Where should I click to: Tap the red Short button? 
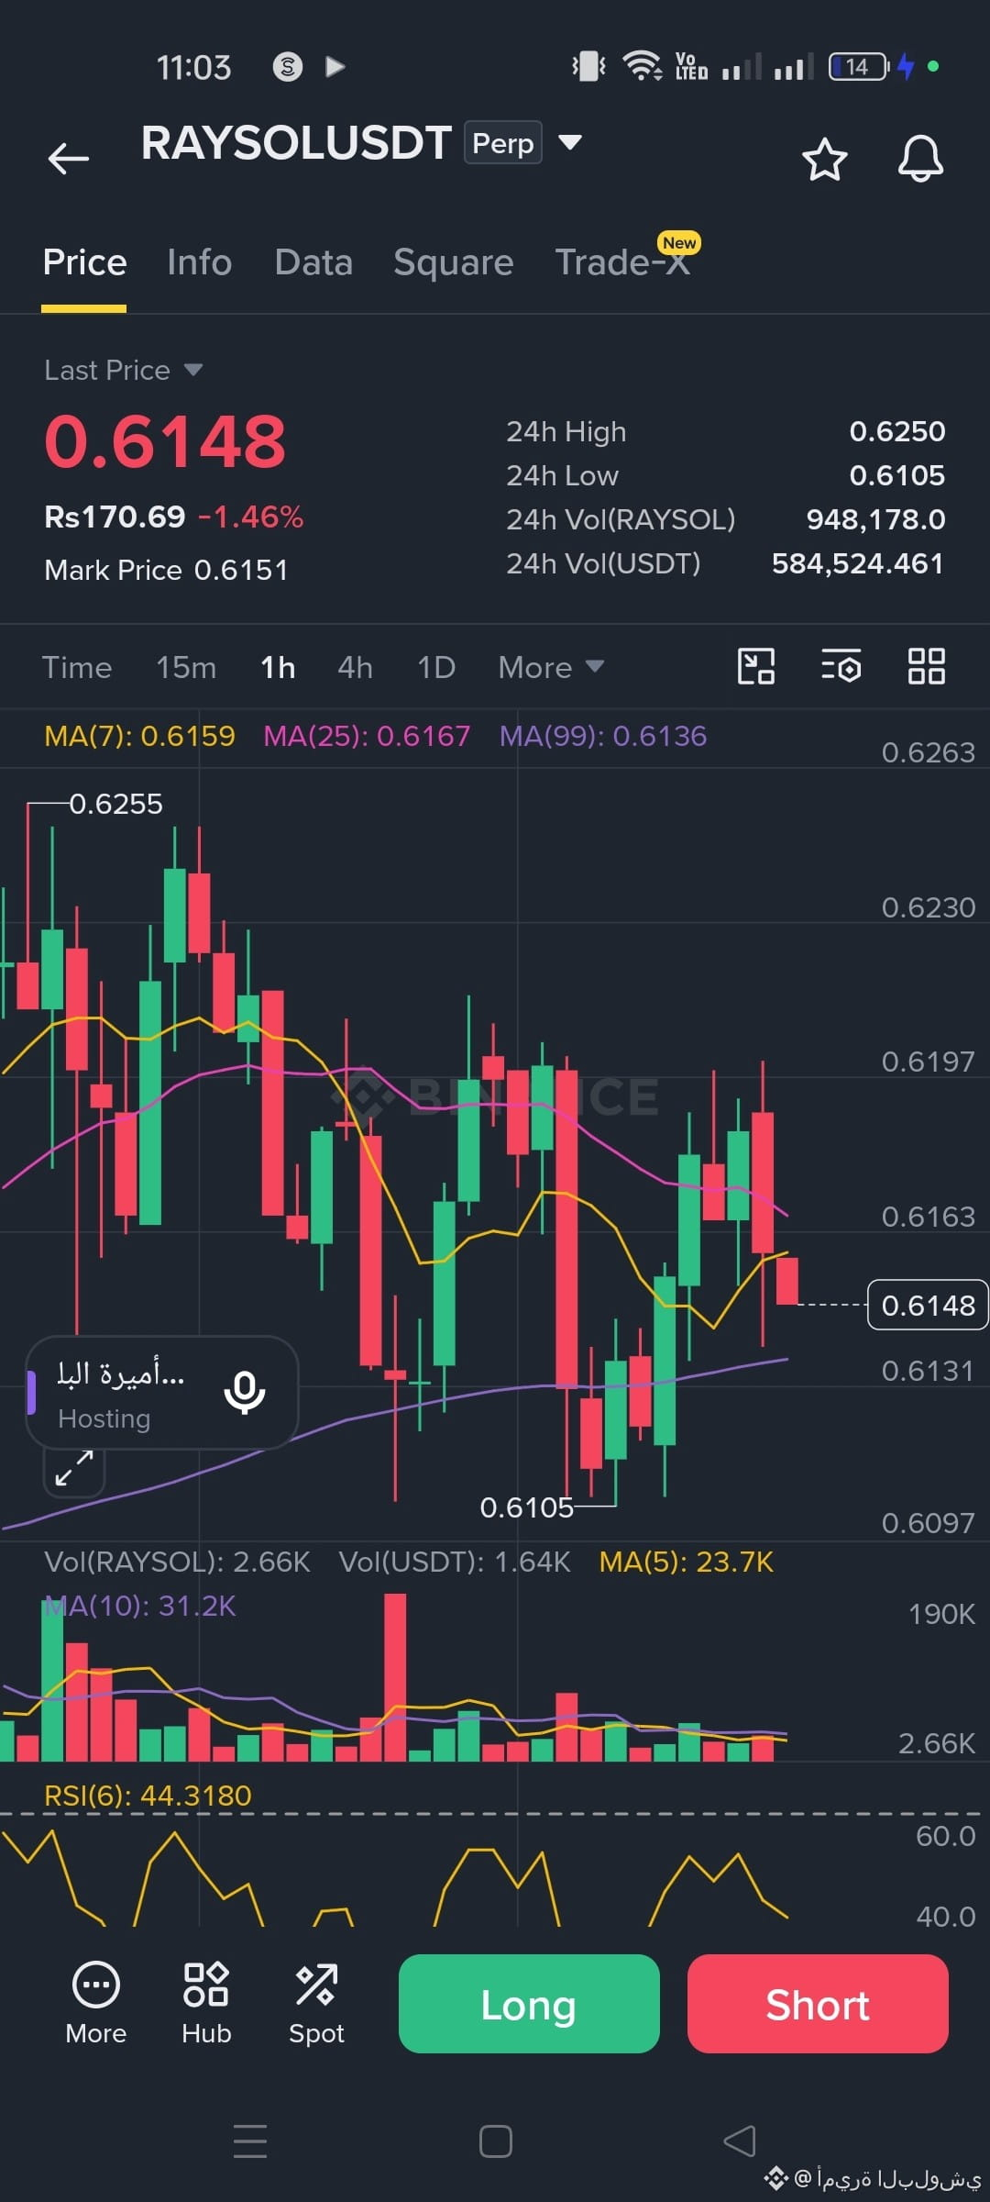pos(818,2004)
